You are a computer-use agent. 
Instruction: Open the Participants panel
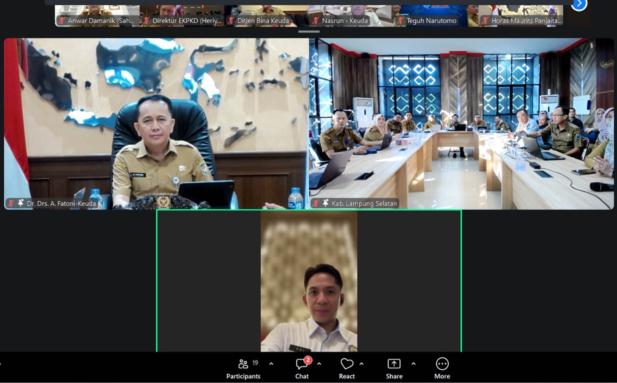[243, 368]
